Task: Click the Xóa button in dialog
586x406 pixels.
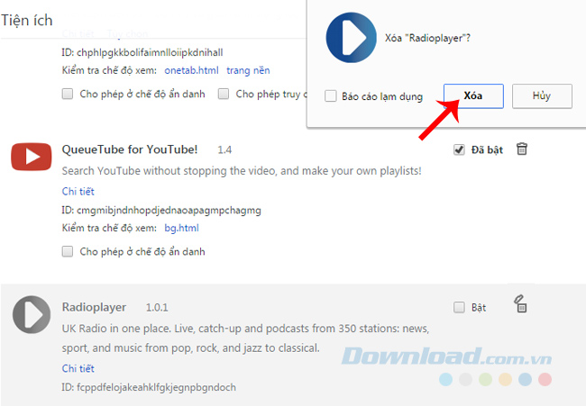Action: pyautogui.click(x=473, y=96)
